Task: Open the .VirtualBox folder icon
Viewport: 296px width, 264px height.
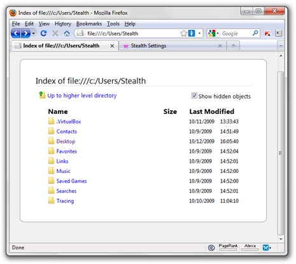Action: click(x=52, y=121)
